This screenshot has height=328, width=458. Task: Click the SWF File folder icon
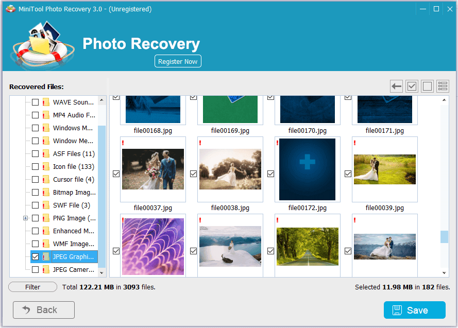click(46, 205)
